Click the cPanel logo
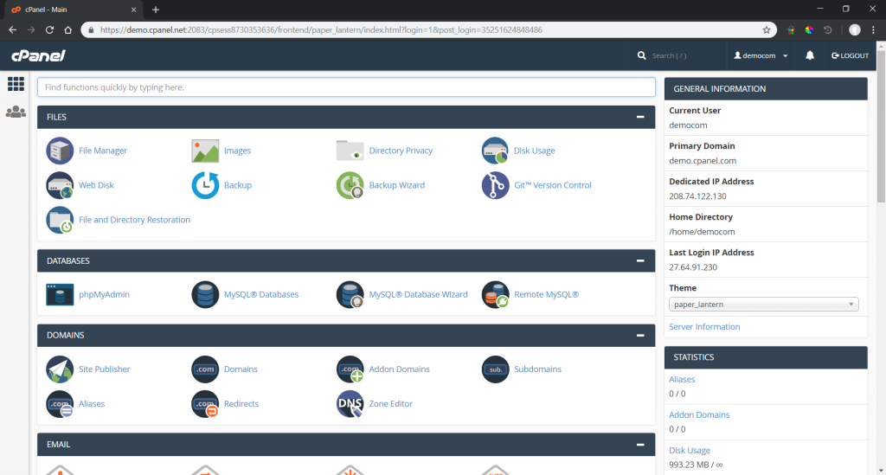Screen dimensions: 886x475 click(x=38, y=55)
